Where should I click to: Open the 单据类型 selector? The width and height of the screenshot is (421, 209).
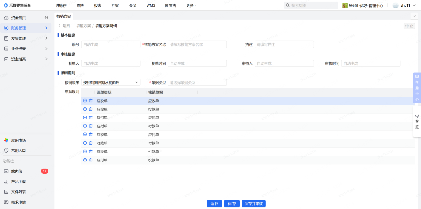tap(197, 82)
